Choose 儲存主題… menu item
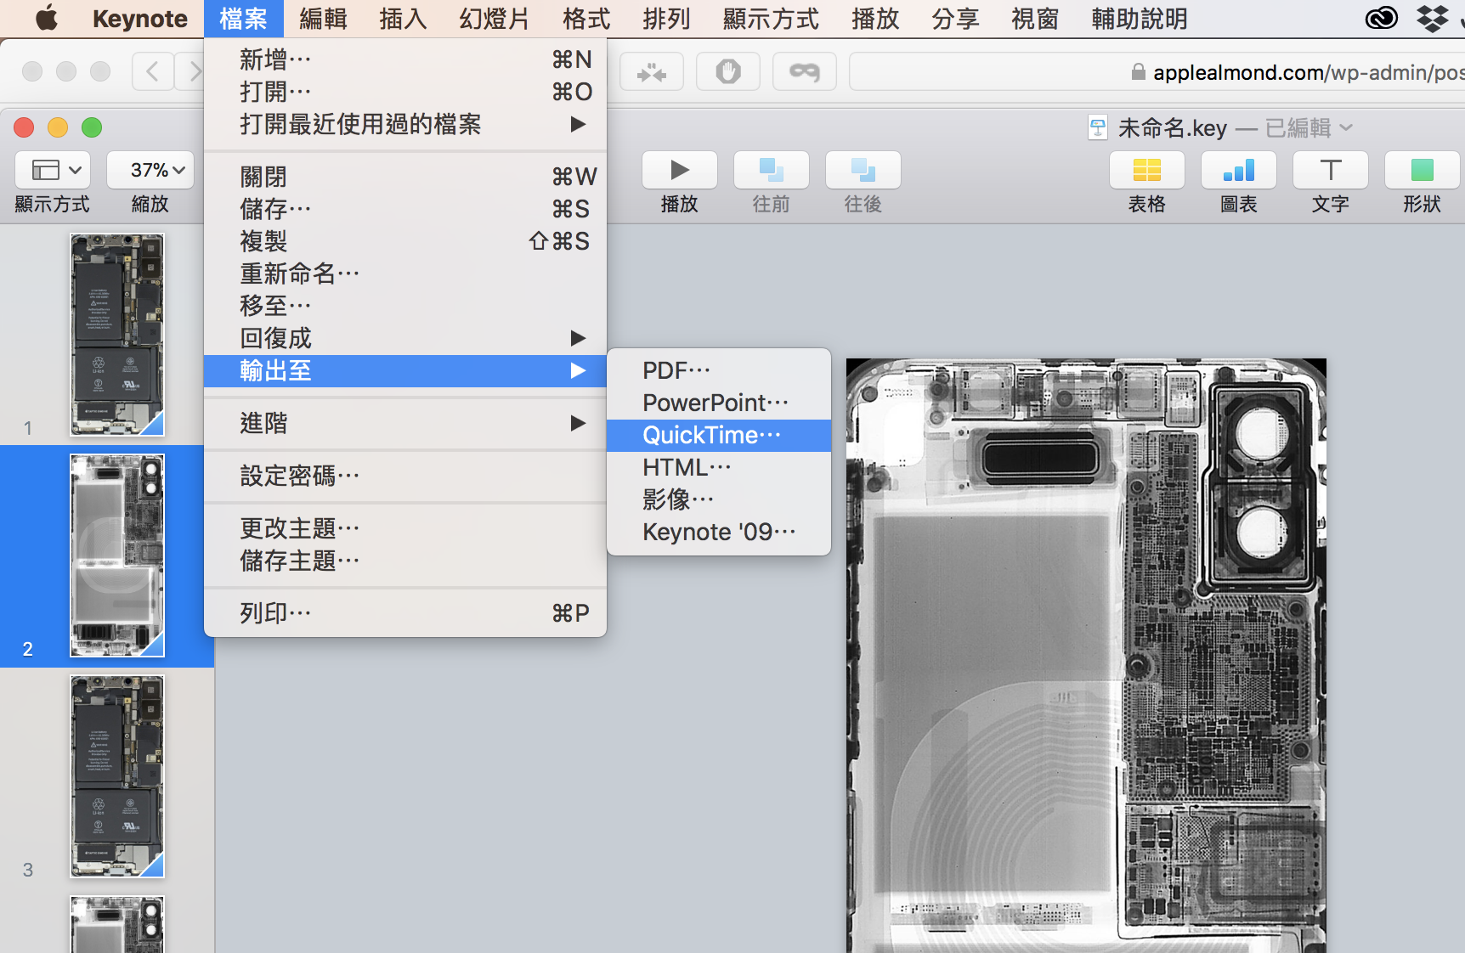 [405, 561]
